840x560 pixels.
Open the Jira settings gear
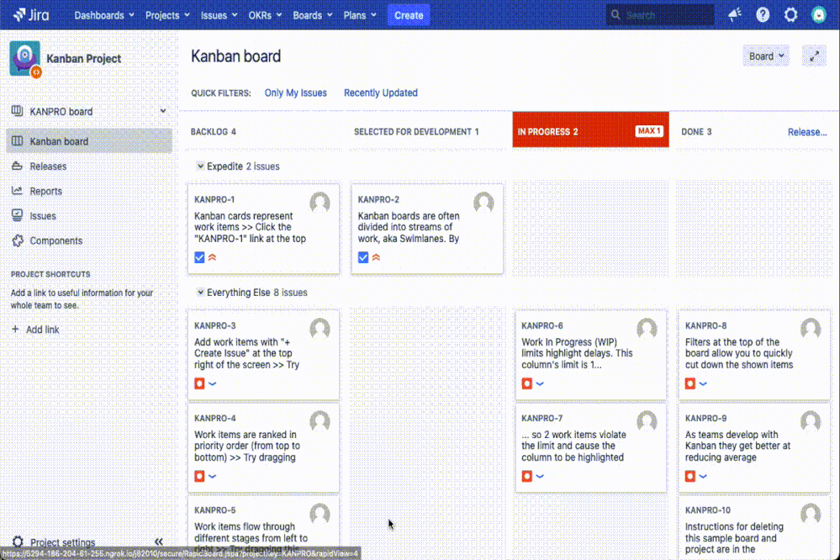pyautogui.click(x=789, y=13)
